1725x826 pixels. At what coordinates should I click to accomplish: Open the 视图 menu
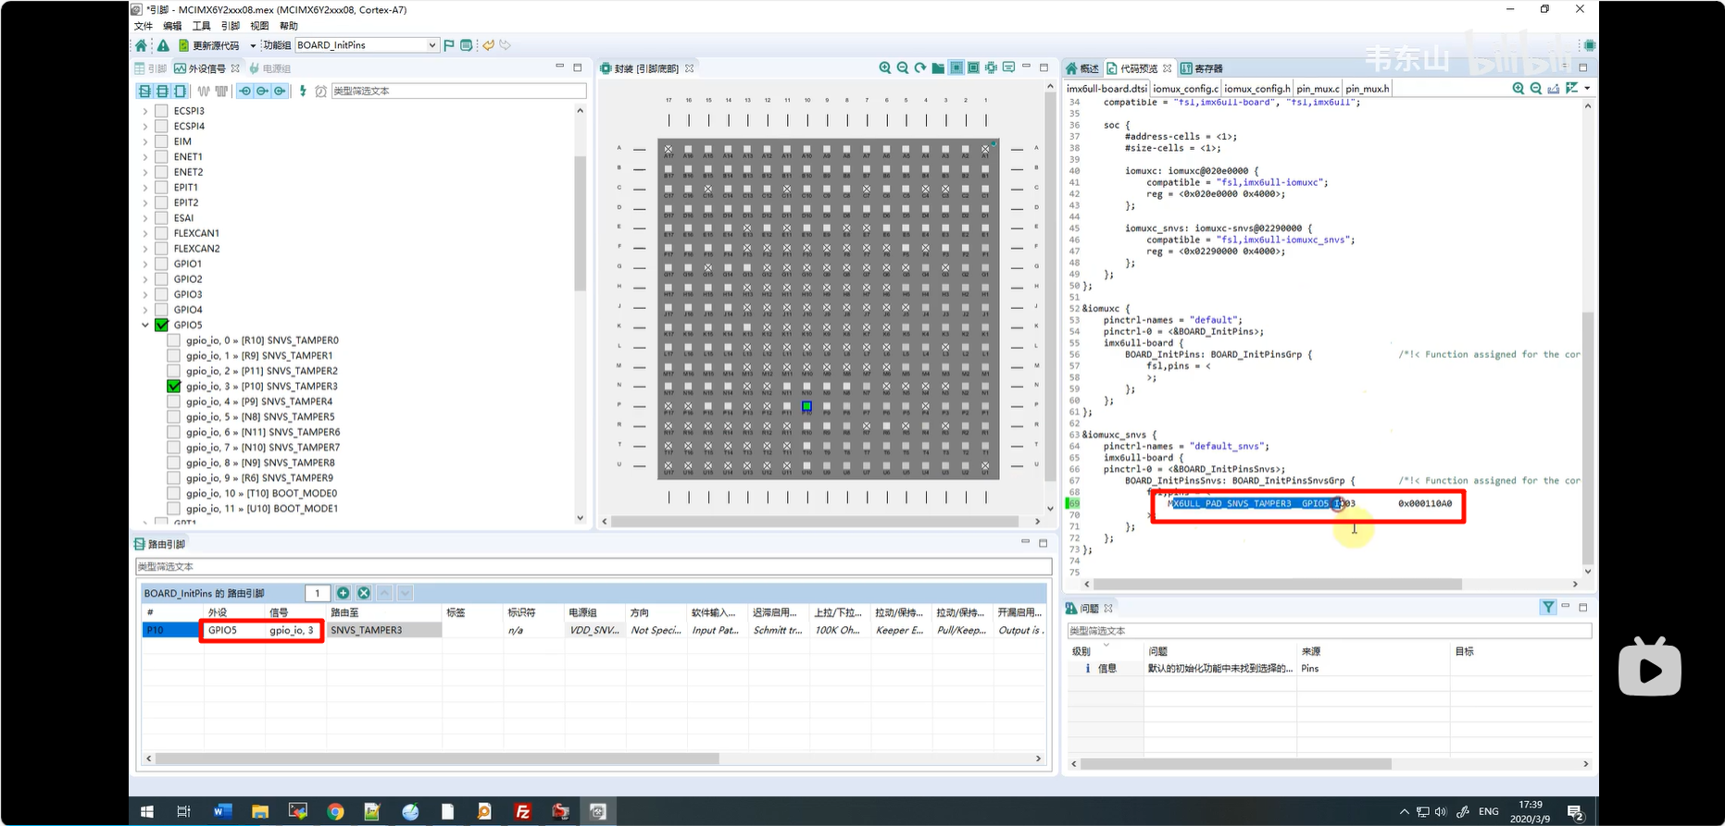259,26
